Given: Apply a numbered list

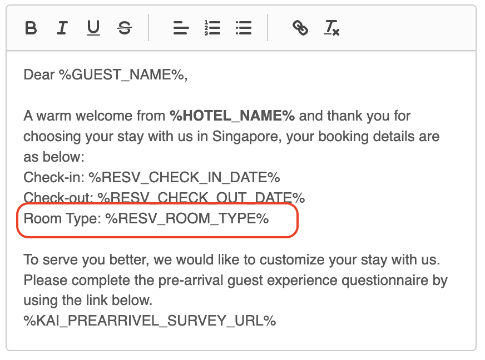Looking at the screenshot, I should [212, 28].
